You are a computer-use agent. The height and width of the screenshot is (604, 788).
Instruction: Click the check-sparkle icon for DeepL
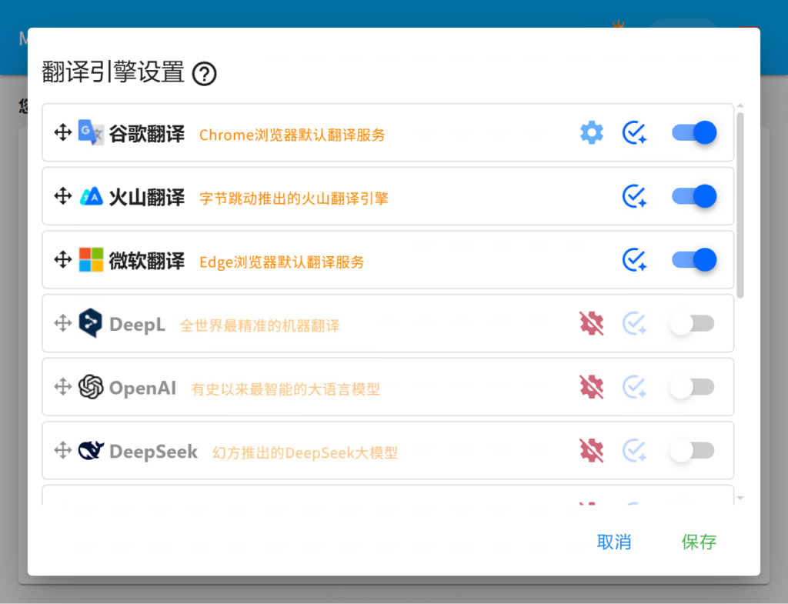(x=634, y=323)
